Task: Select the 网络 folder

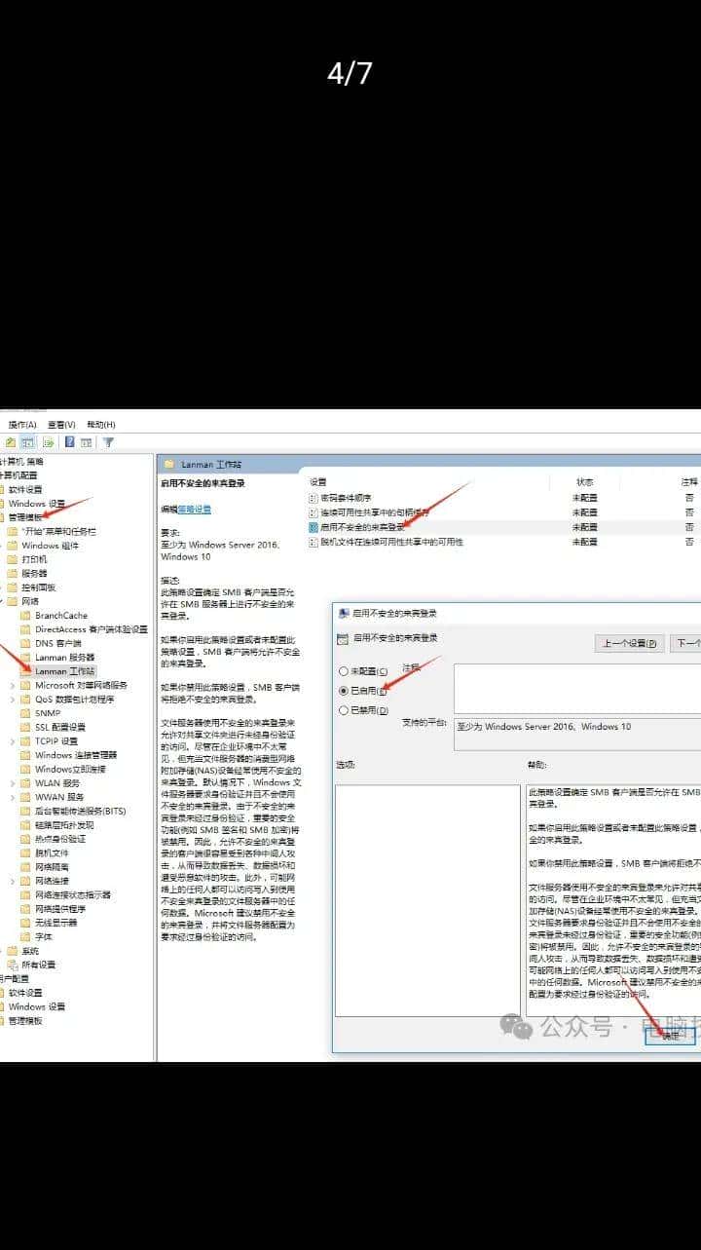Action: point(30,601)
